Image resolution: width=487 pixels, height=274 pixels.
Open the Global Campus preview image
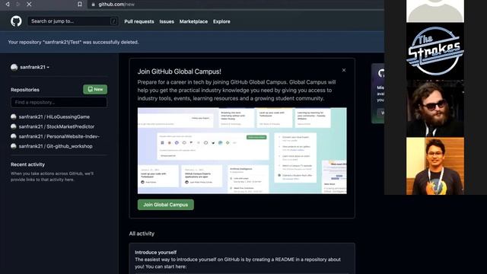click(242, 151)
